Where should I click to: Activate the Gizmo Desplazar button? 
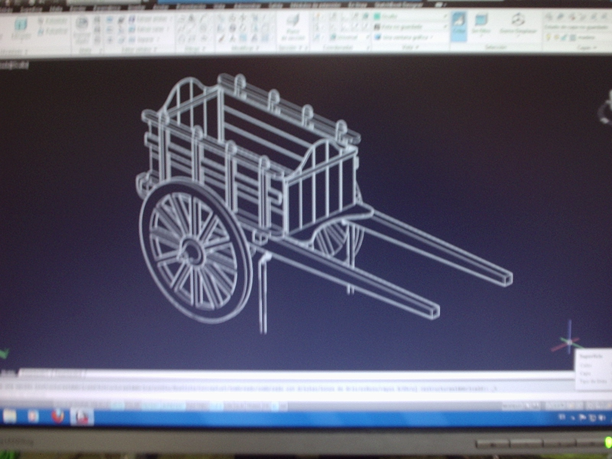point(518,24)
